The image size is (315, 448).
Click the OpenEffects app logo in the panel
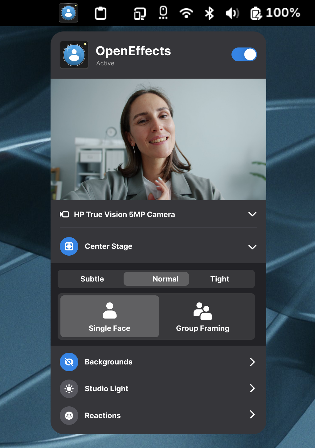(x=74, y=55)
